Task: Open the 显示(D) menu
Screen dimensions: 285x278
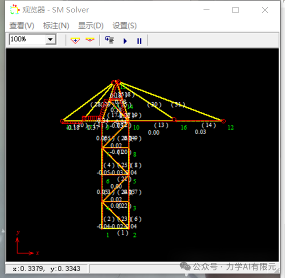Action: click(90, 25)
